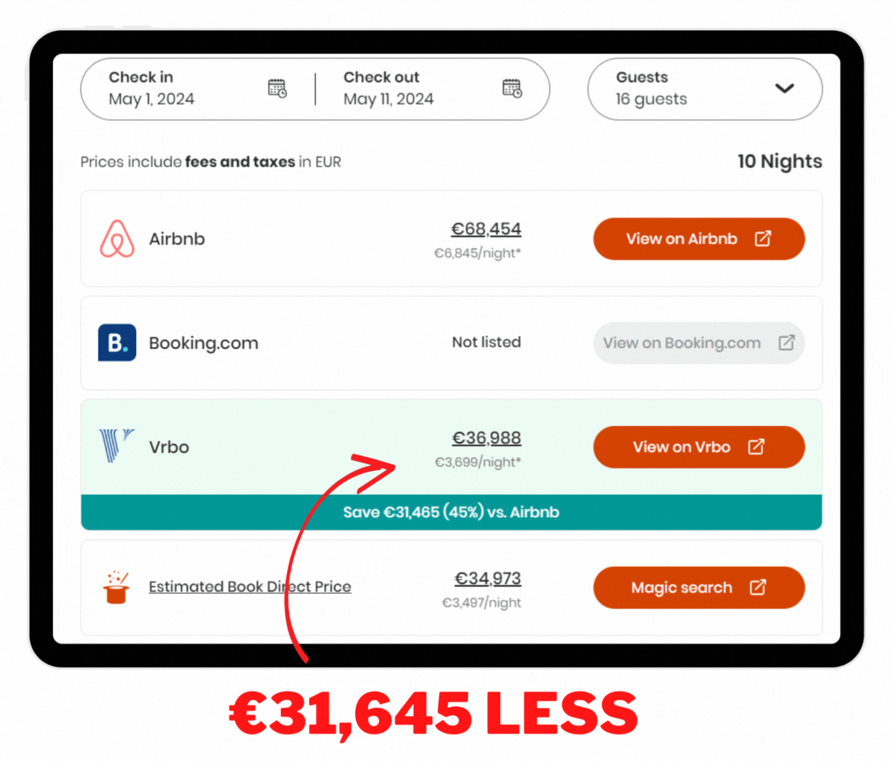Click the check-in calendar icon
Screen dimensions: 891x761
click(277, 88)
